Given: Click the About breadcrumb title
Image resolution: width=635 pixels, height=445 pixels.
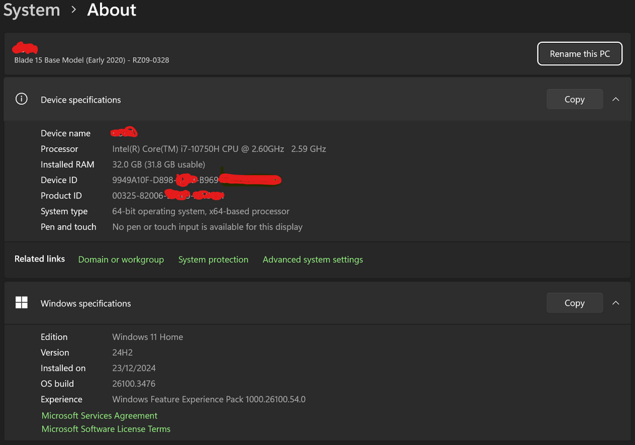Looking at the screenshot, I should (x=112, y=10).
